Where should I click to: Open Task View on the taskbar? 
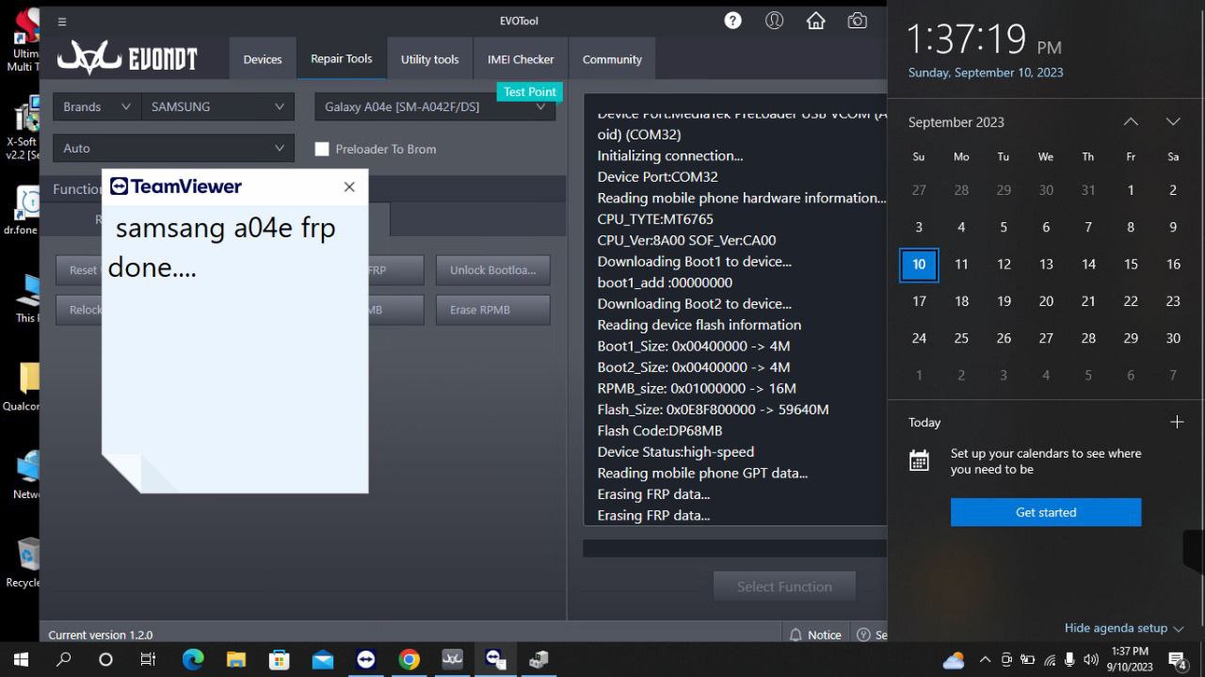click(x=148, y=659)
